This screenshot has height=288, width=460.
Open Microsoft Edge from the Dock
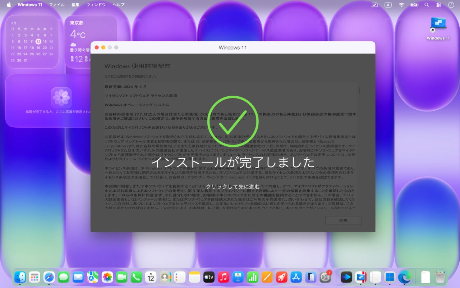click(405, 277)
